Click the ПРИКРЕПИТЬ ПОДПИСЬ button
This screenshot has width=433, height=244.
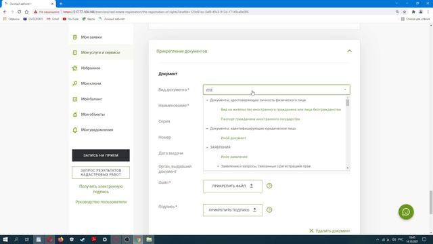(233, 210)
